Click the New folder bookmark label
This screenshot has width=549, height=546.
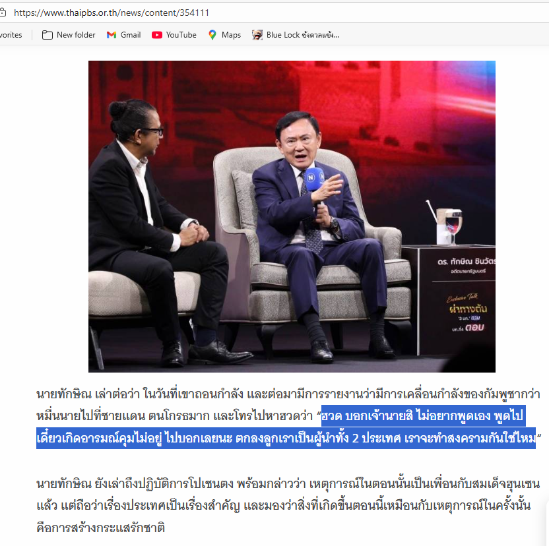click(x=76, y=35)
